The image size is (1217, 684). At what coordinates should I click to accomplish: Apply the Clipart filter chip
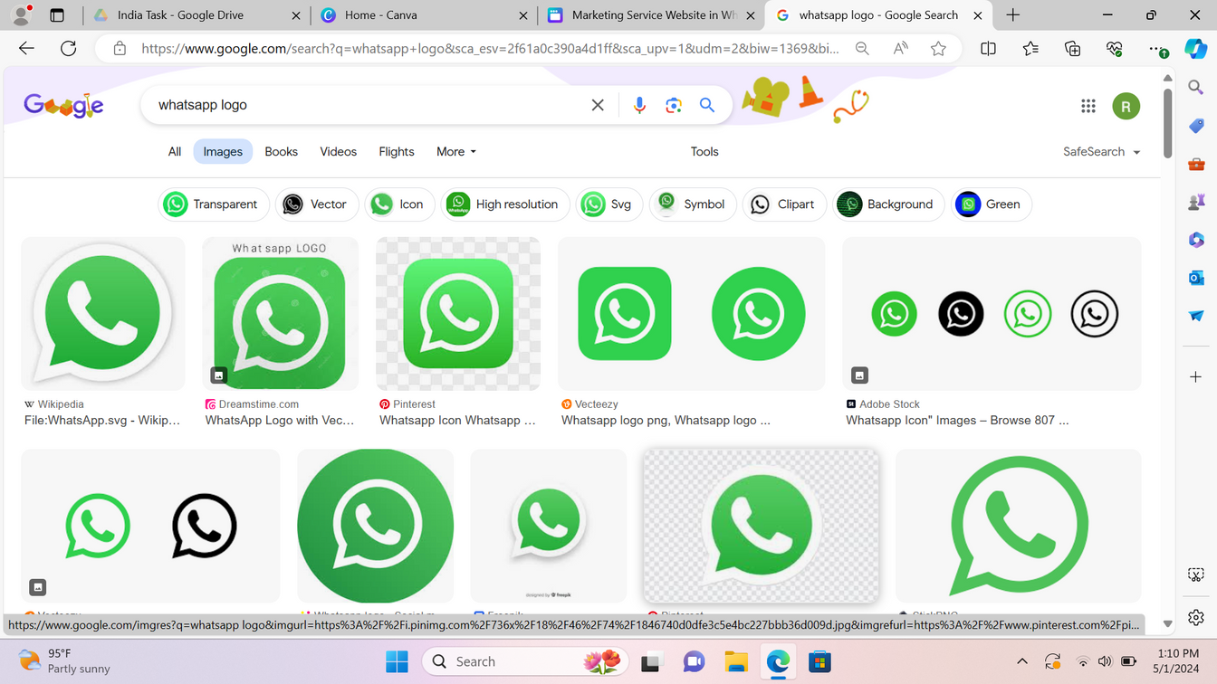(784, 204)
